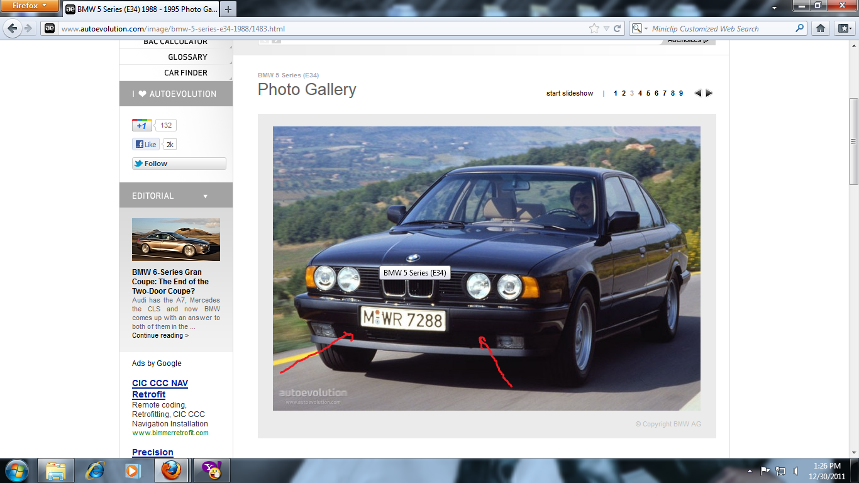Click the page vertical scrollbar thumb

point(853,141)
